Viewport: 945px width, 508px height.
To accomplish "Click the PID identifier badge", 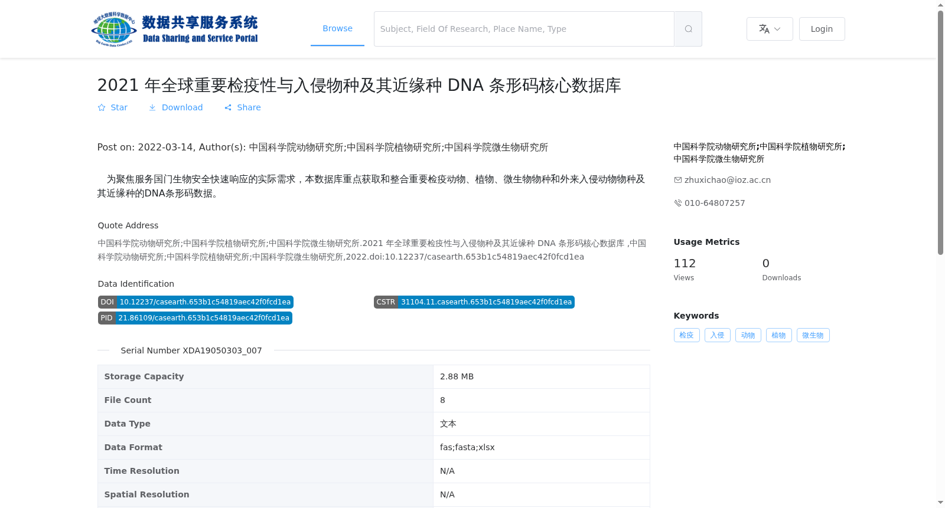I will 195,318.
